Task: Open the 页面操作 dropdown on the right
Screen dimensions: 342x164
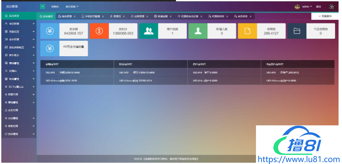Action: coord(325,16)
